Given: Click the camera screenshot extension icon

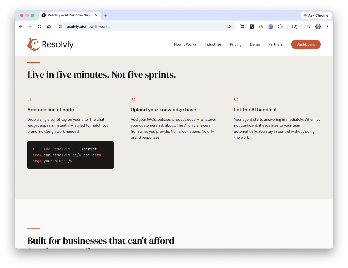Looking at the screenshot, I should click(x=261, y=27).
